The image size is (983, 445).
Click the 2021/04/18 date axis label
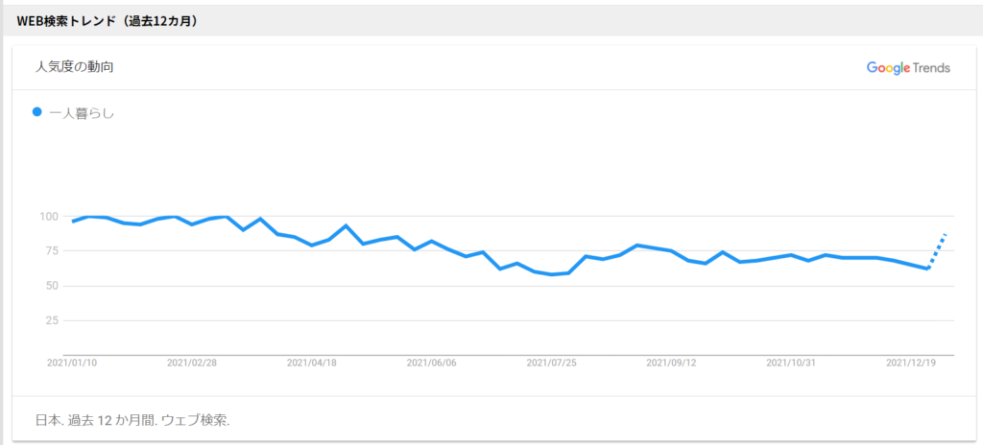312,363
